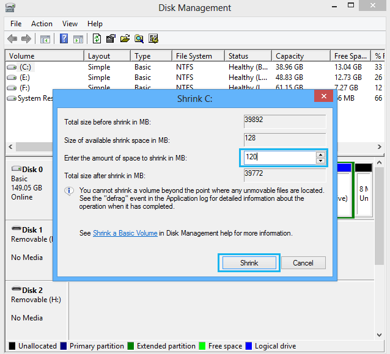
Task: Toggle the action pane toolbar icon
Action: pos(78,39)
